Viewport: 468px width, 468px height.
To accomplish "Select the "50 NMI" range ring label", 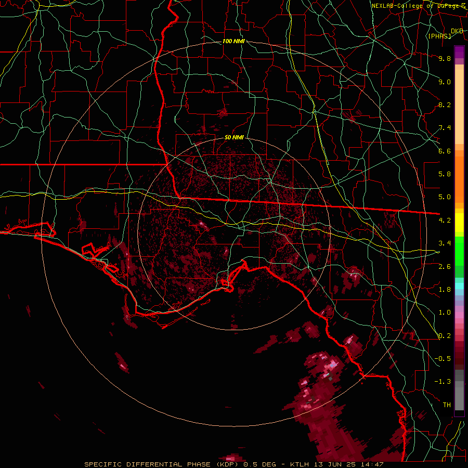I will [x=235, y=138].
